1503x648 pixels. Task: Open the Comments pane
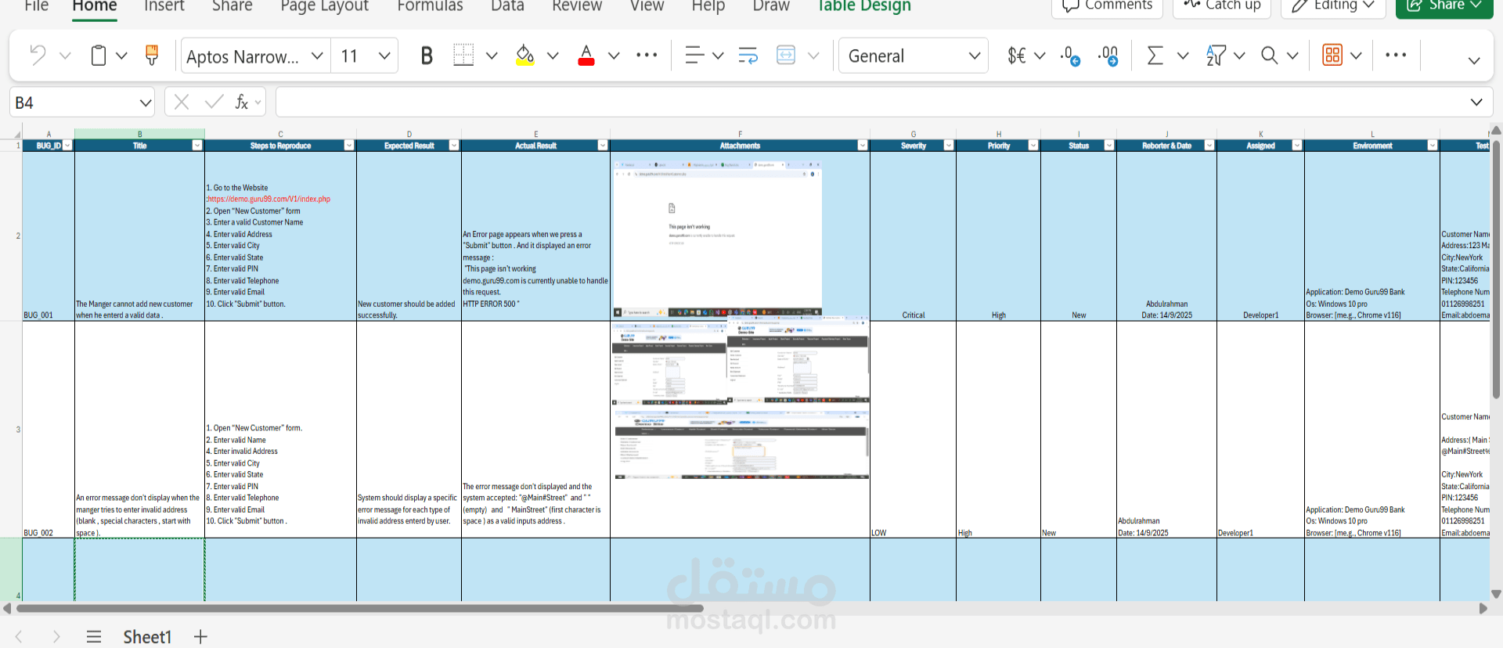coord(1107,6)
